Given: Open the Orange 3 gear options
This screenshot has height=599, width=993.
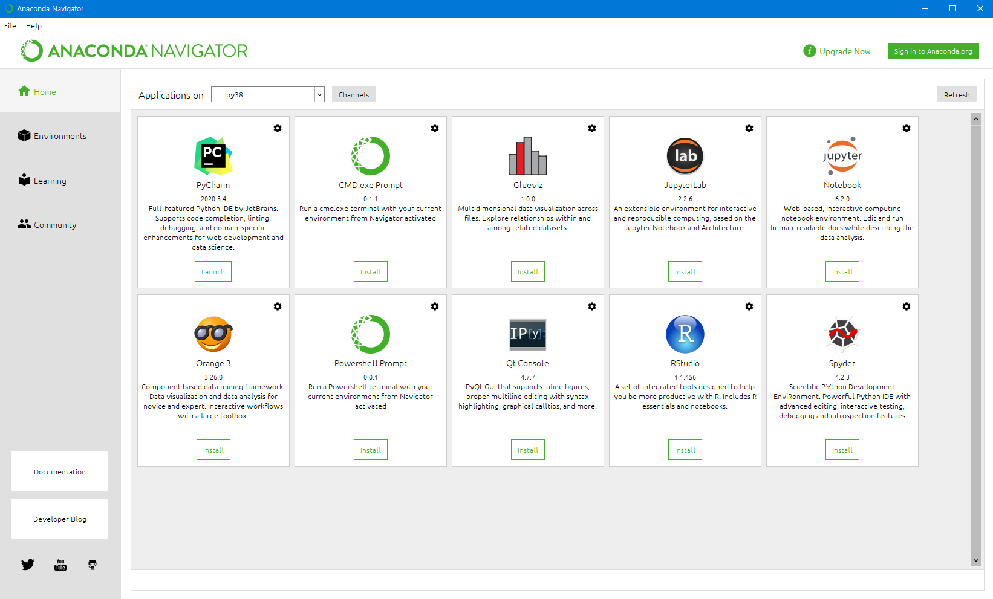Looking at the screenshot, I should tap(278, 306).
